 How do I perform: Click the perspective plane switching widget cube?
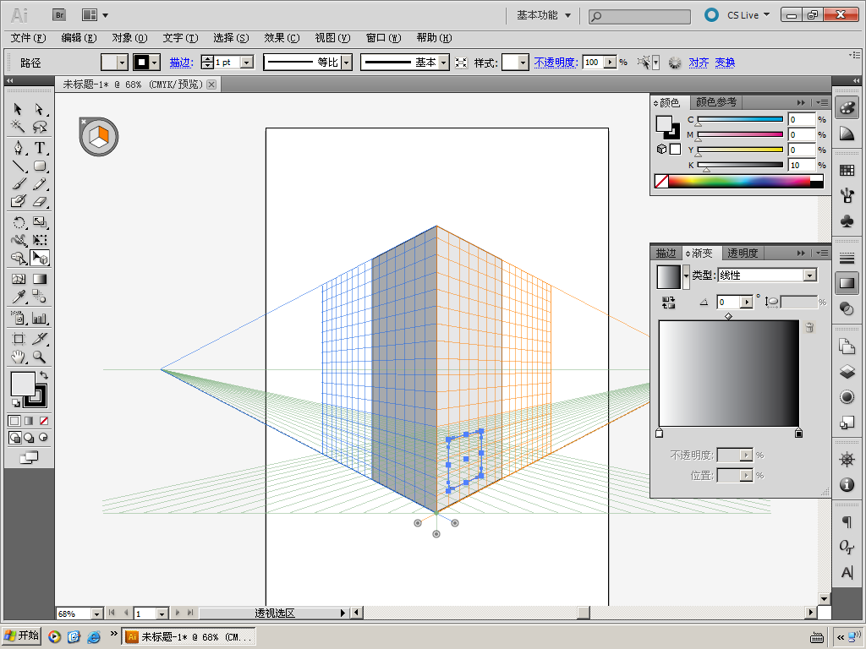(x=99, y=136)
